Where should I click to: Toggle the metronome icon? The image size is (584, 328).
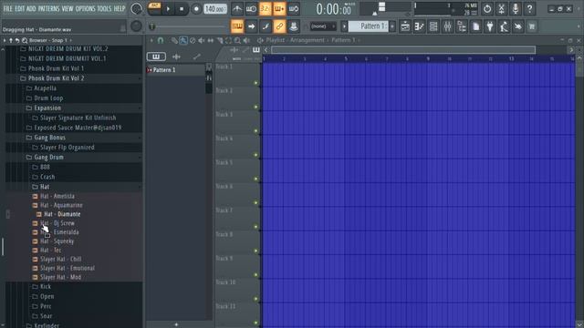(x=237, y=8)
